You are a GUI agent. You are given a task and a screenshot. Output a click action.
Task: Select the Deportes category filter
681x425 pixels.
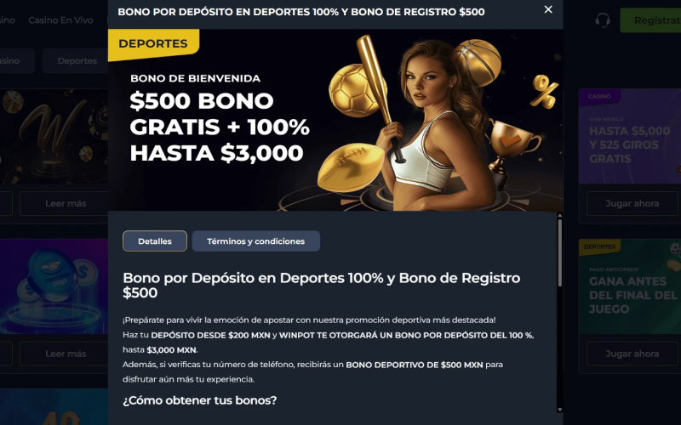pos(77,60)
